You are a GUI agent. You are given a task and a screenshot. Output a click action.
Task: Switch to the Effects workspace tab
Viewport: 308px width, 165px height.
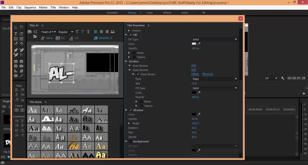pos(167,13)
